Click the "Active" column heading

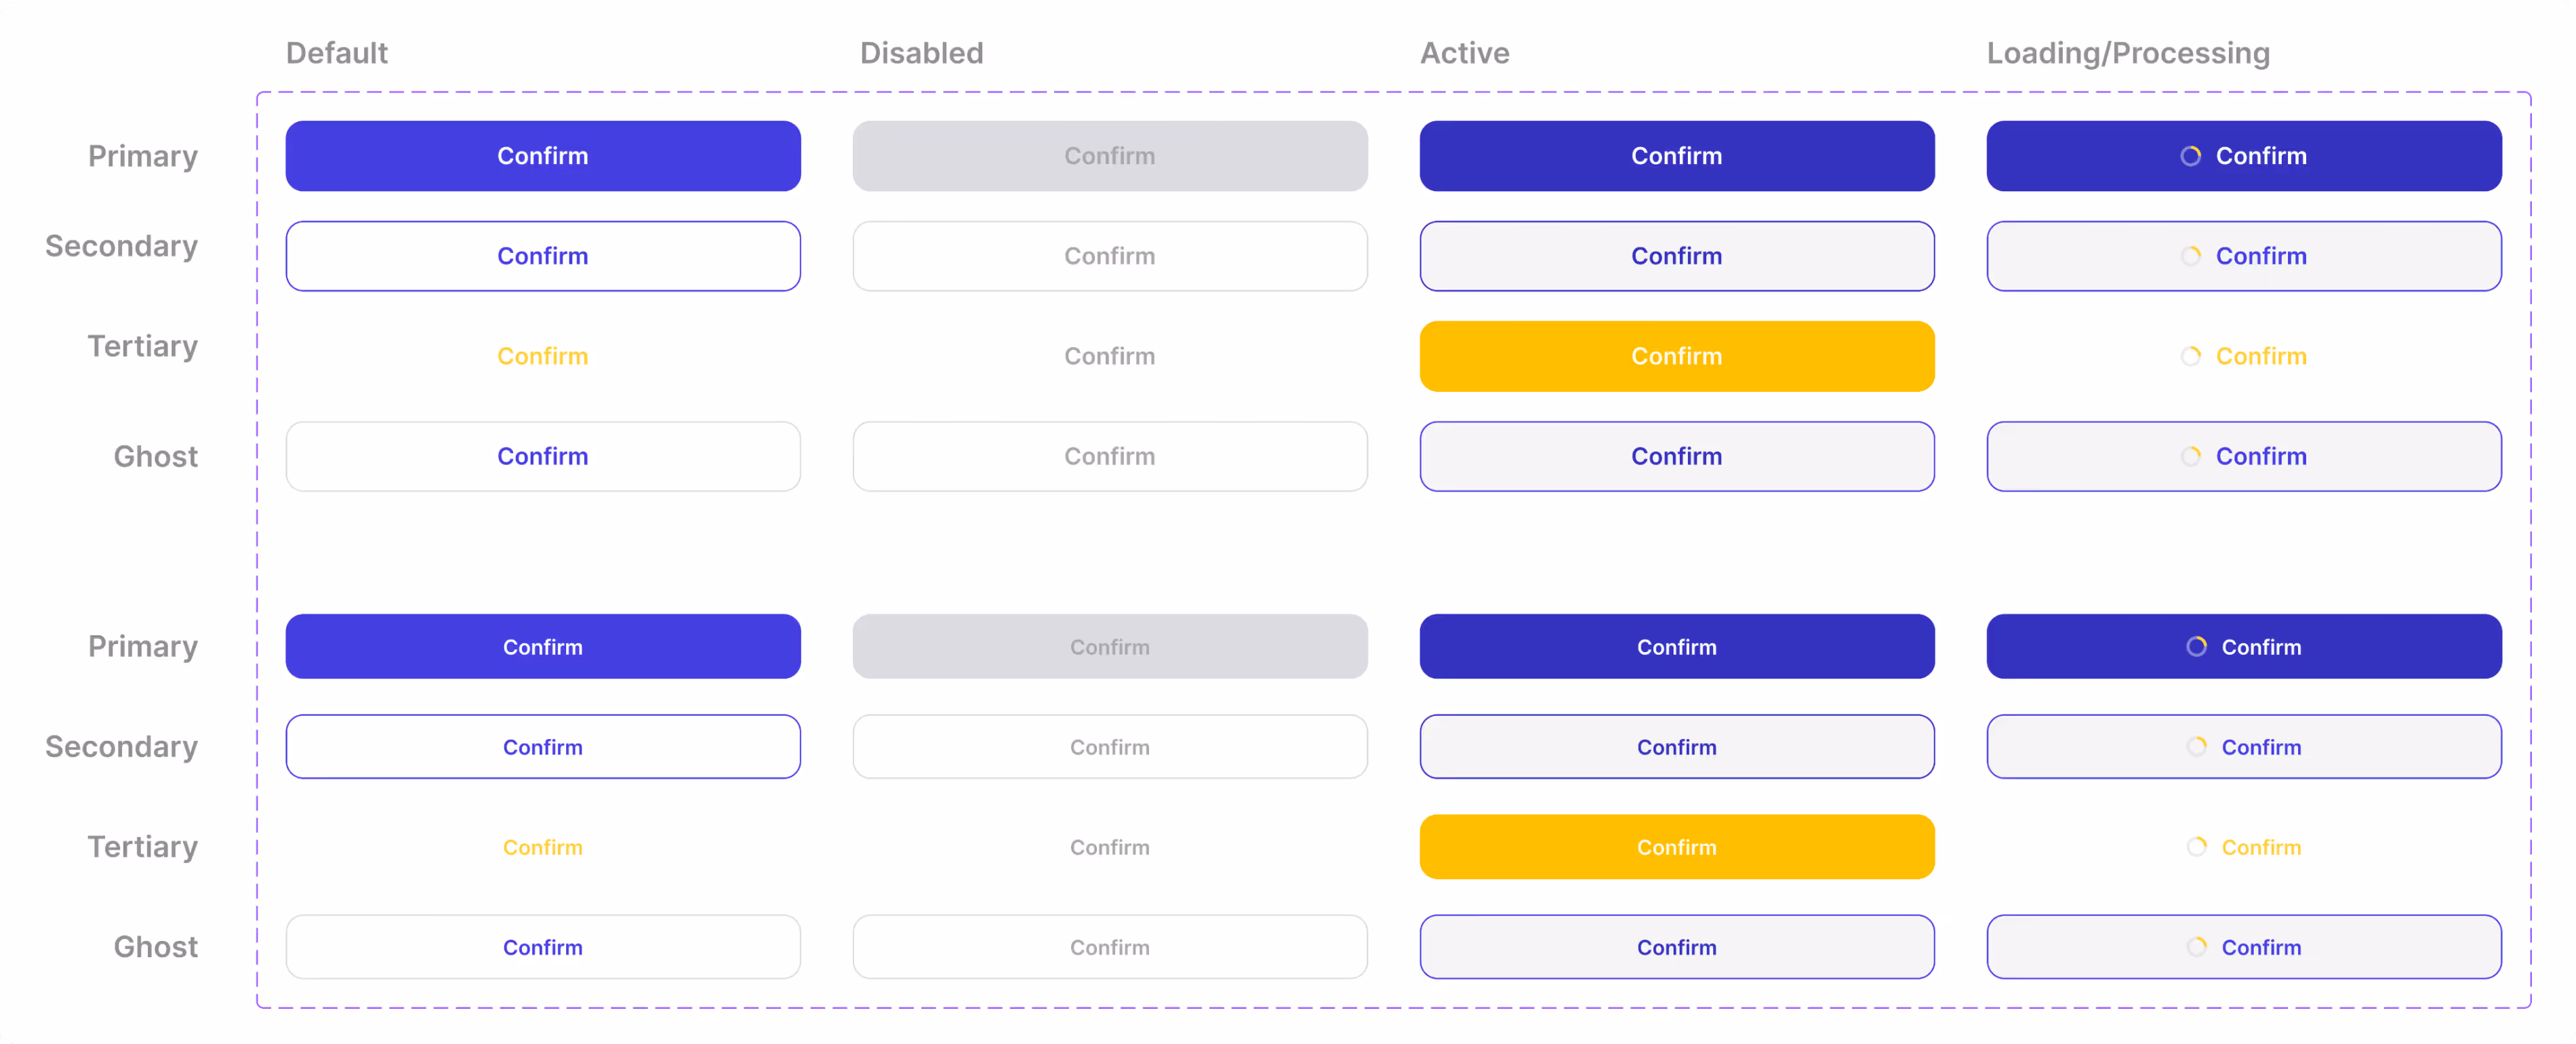tap(1465, 53)
